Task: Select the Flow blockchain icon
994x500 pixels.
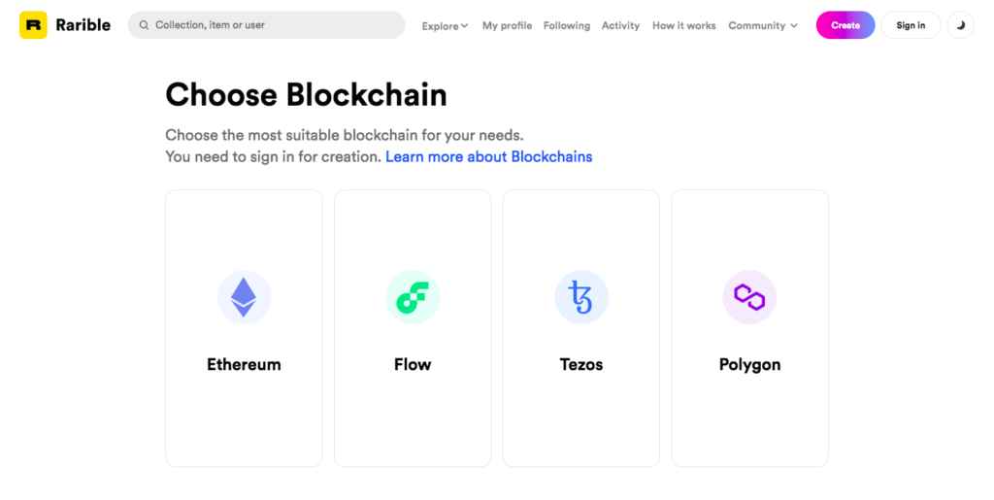Action: point(413,297)
